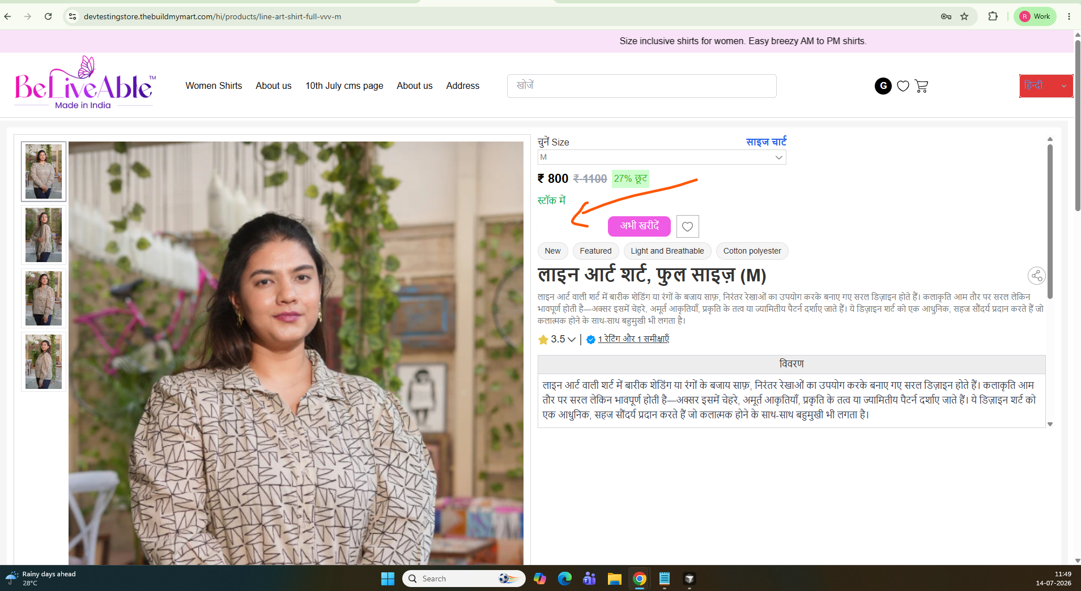This screenshot has width=1081, height=591.
Task: Click the BeLiveAble logo
Action: pyautogui.click(x=84, y=83)
